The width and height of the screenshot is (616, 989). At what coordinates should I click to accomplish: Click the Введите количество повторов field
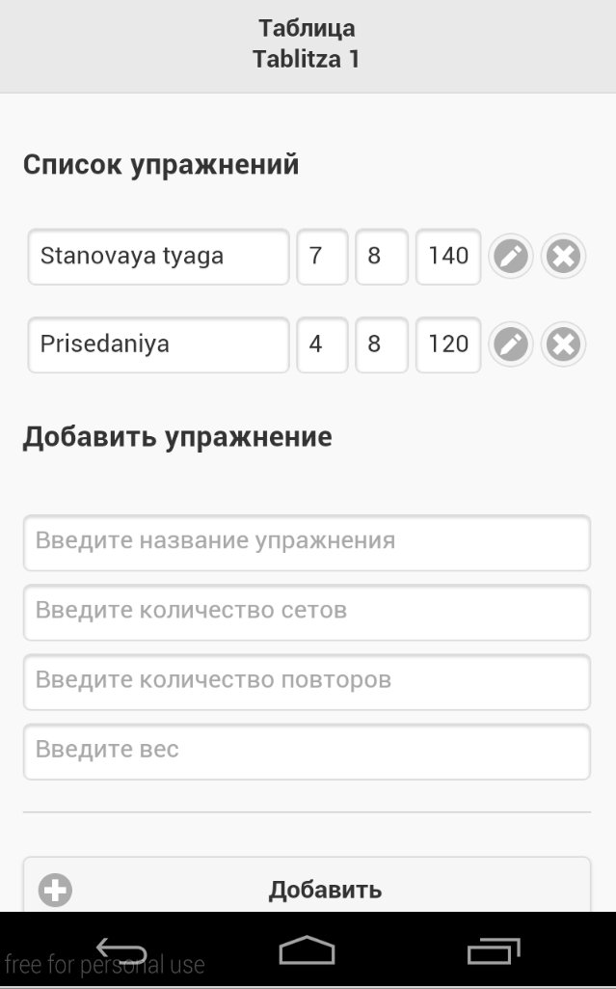pos(307,681)
